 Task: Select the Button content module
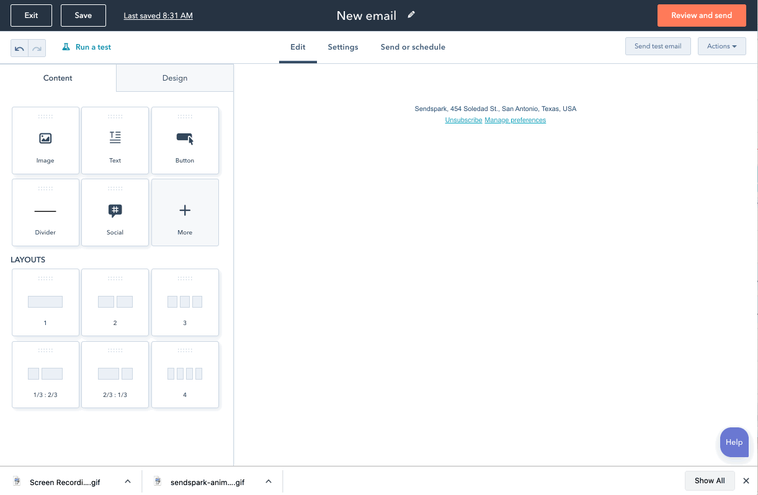(185, 140)
